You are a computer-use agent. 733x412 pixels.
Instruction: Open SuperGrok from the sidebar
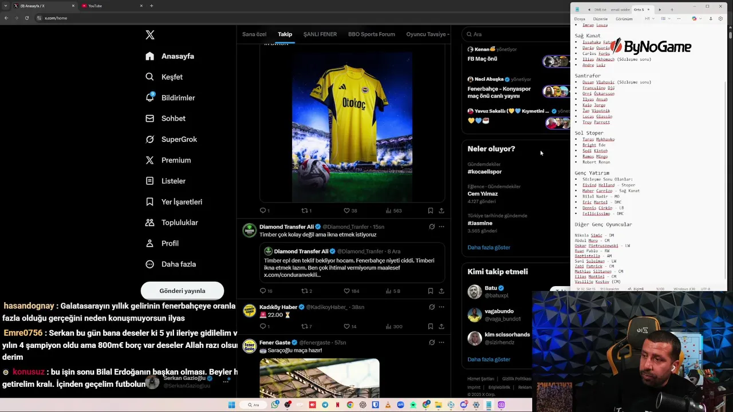click(x=171, y=139)
